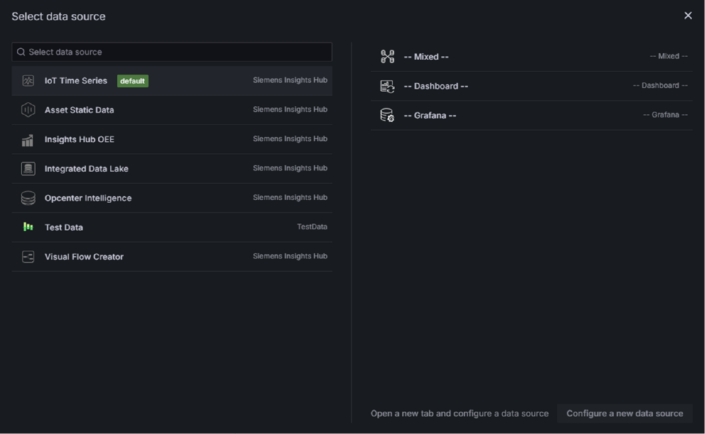Click Siemens Insights Hub label on Asset Static row
This screenshot has height=434, width=705.
click(290, 110)
